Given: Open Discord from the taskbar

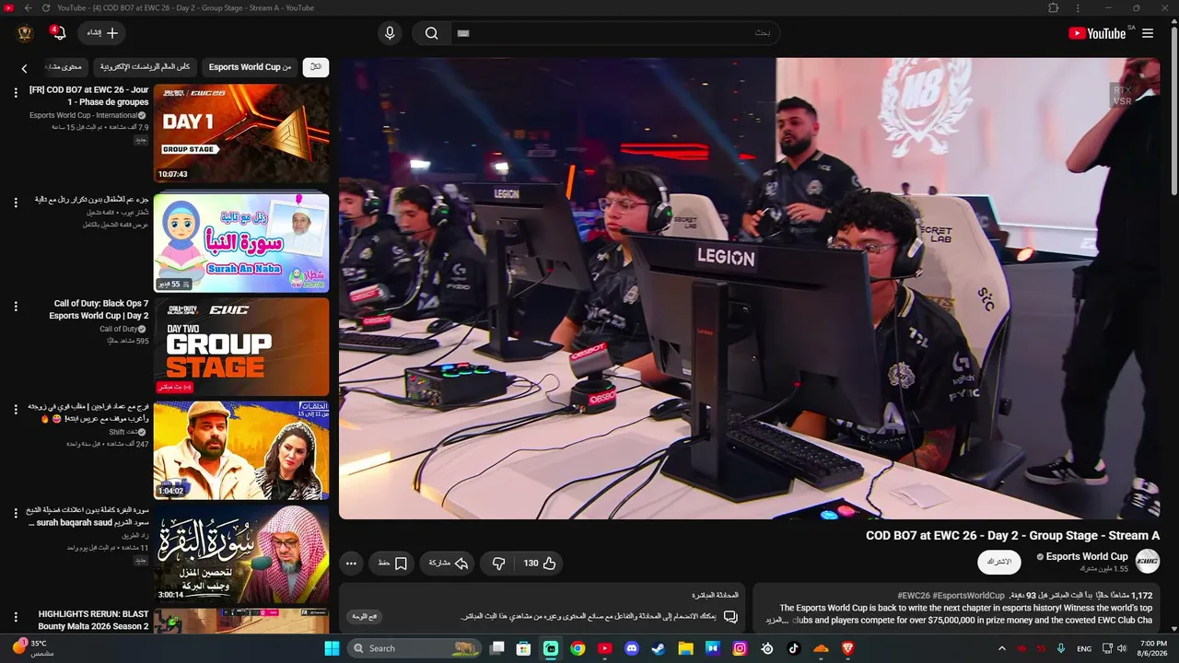Looking at the screenshot, I should pos(632,648).
